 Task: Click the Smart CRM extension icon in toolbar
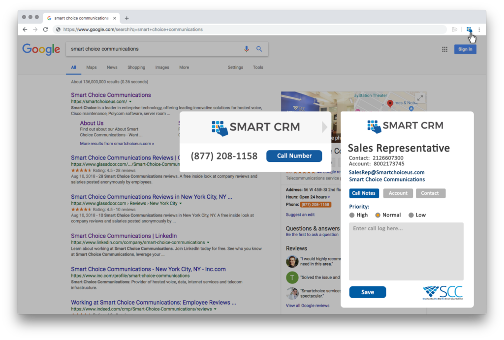coord(469,30)
